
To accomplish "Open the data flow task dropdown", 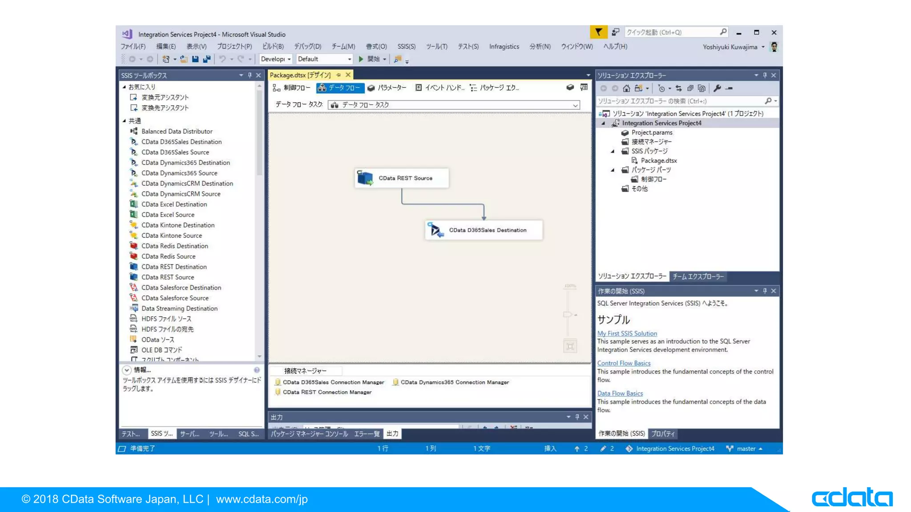I will pos(575,105).
